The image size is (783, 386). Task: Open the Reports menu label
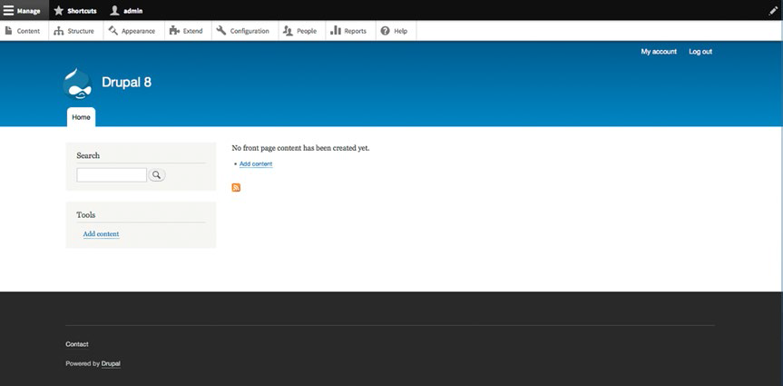click(x=355, y=31)
